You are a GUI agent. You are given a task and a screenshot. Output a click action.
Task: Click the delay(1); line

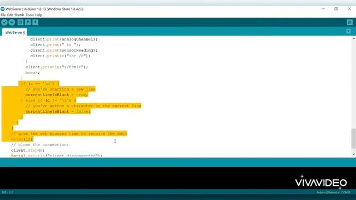[x=22, y=139]
